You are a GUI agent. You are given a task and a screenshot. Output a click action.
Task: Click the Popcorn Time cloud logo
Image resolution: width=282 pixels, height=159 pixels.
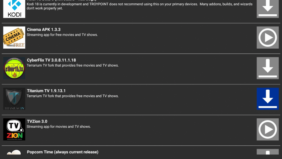pos(14,153)
